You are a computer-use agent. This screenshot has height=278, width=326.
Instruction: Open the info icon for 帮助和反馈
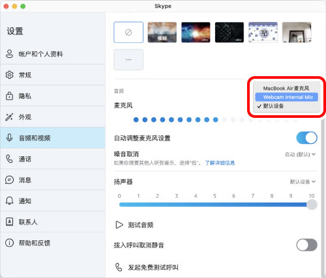coord(9,243)
